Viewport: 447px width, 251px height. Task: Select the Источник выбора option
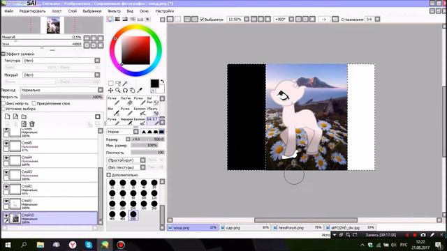point(3,109)
